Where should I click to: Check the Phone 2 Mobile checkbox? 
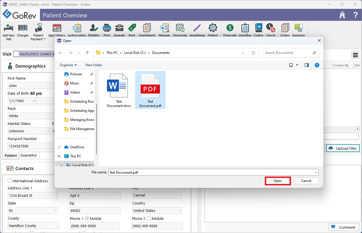pyautogui.click(x=149, y=218)
